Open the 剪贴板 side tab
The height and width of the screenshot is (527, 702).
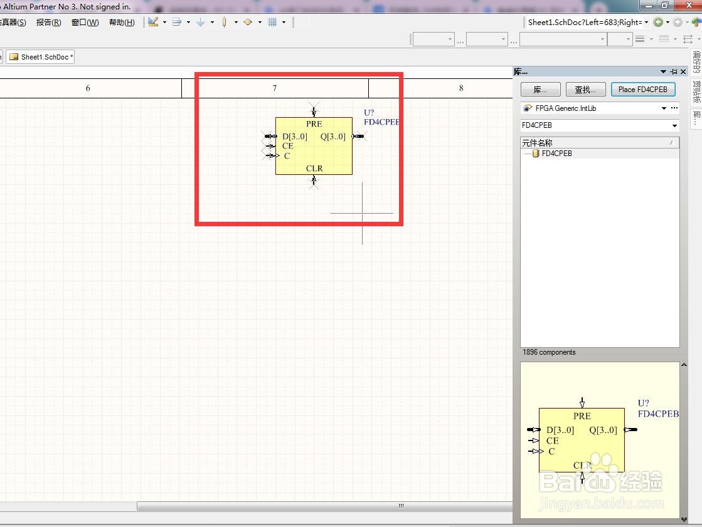[x=696, y=91]
